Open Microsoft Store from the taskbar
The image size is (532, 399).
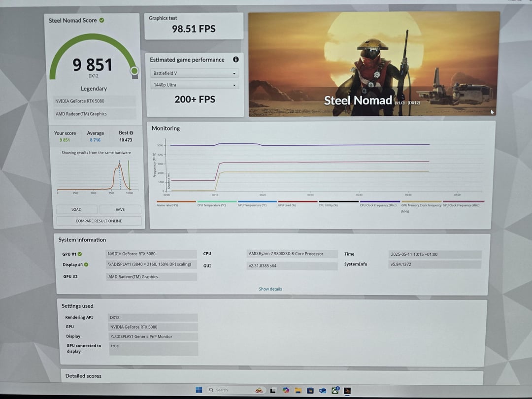310,391
